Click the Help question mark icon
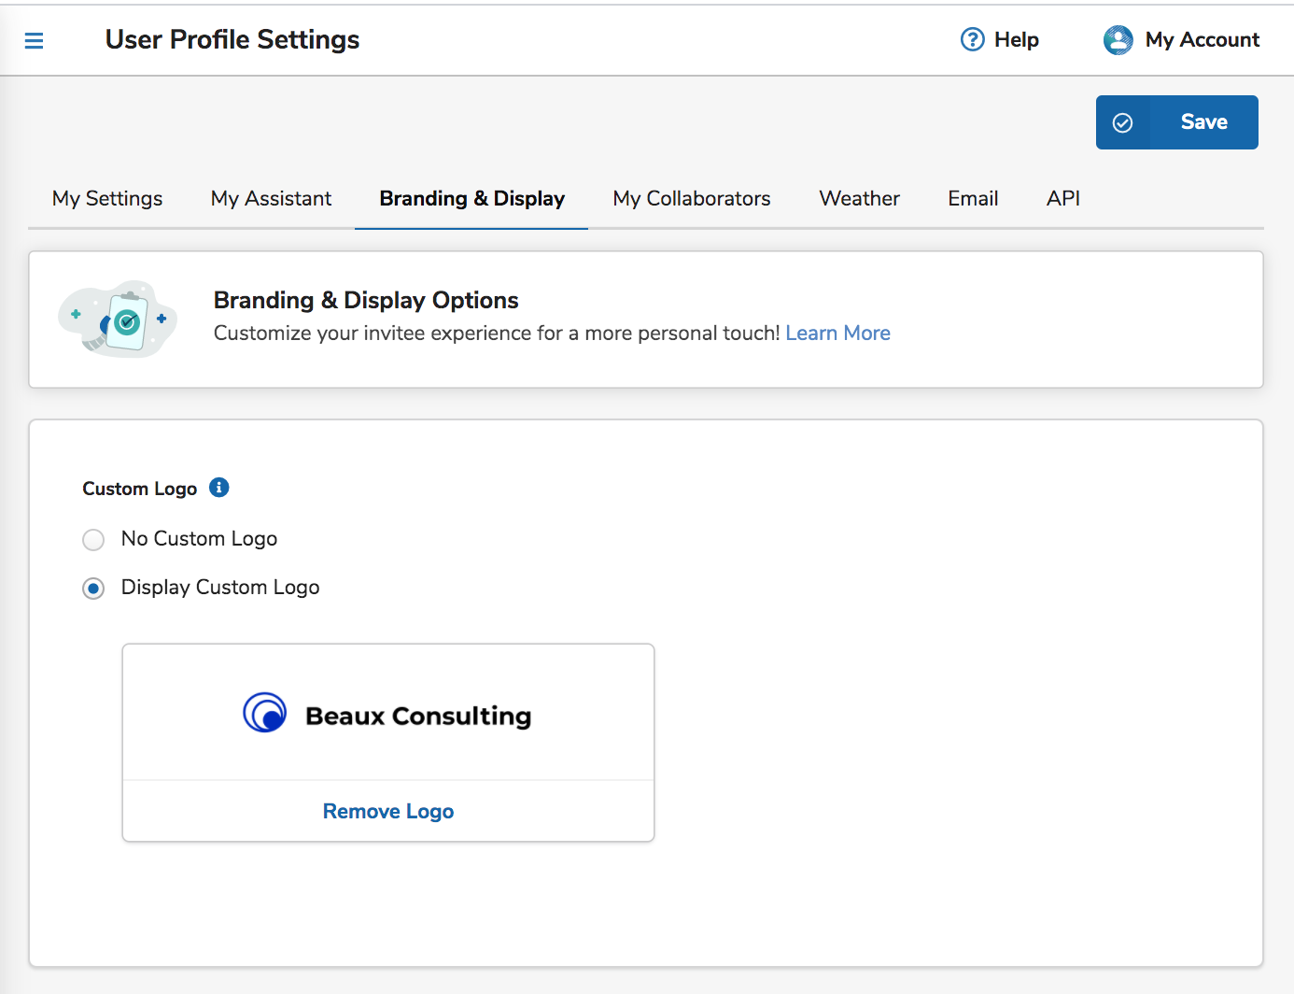1294x994 pixels. [972, 39]
